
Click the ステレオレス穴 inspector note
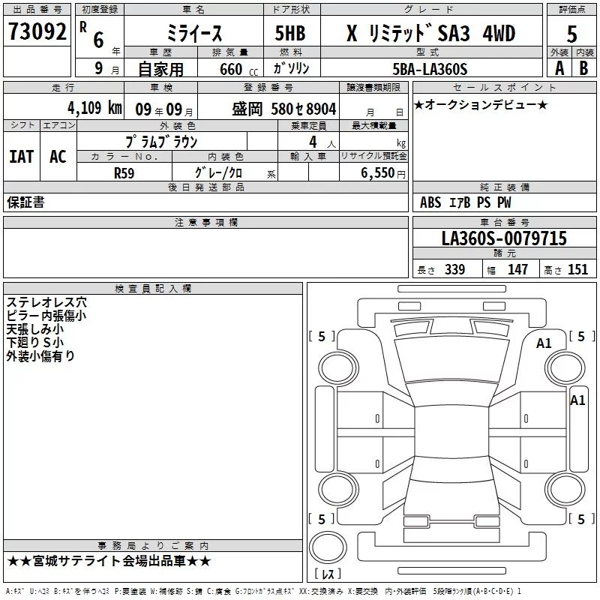tap(46, 302)
